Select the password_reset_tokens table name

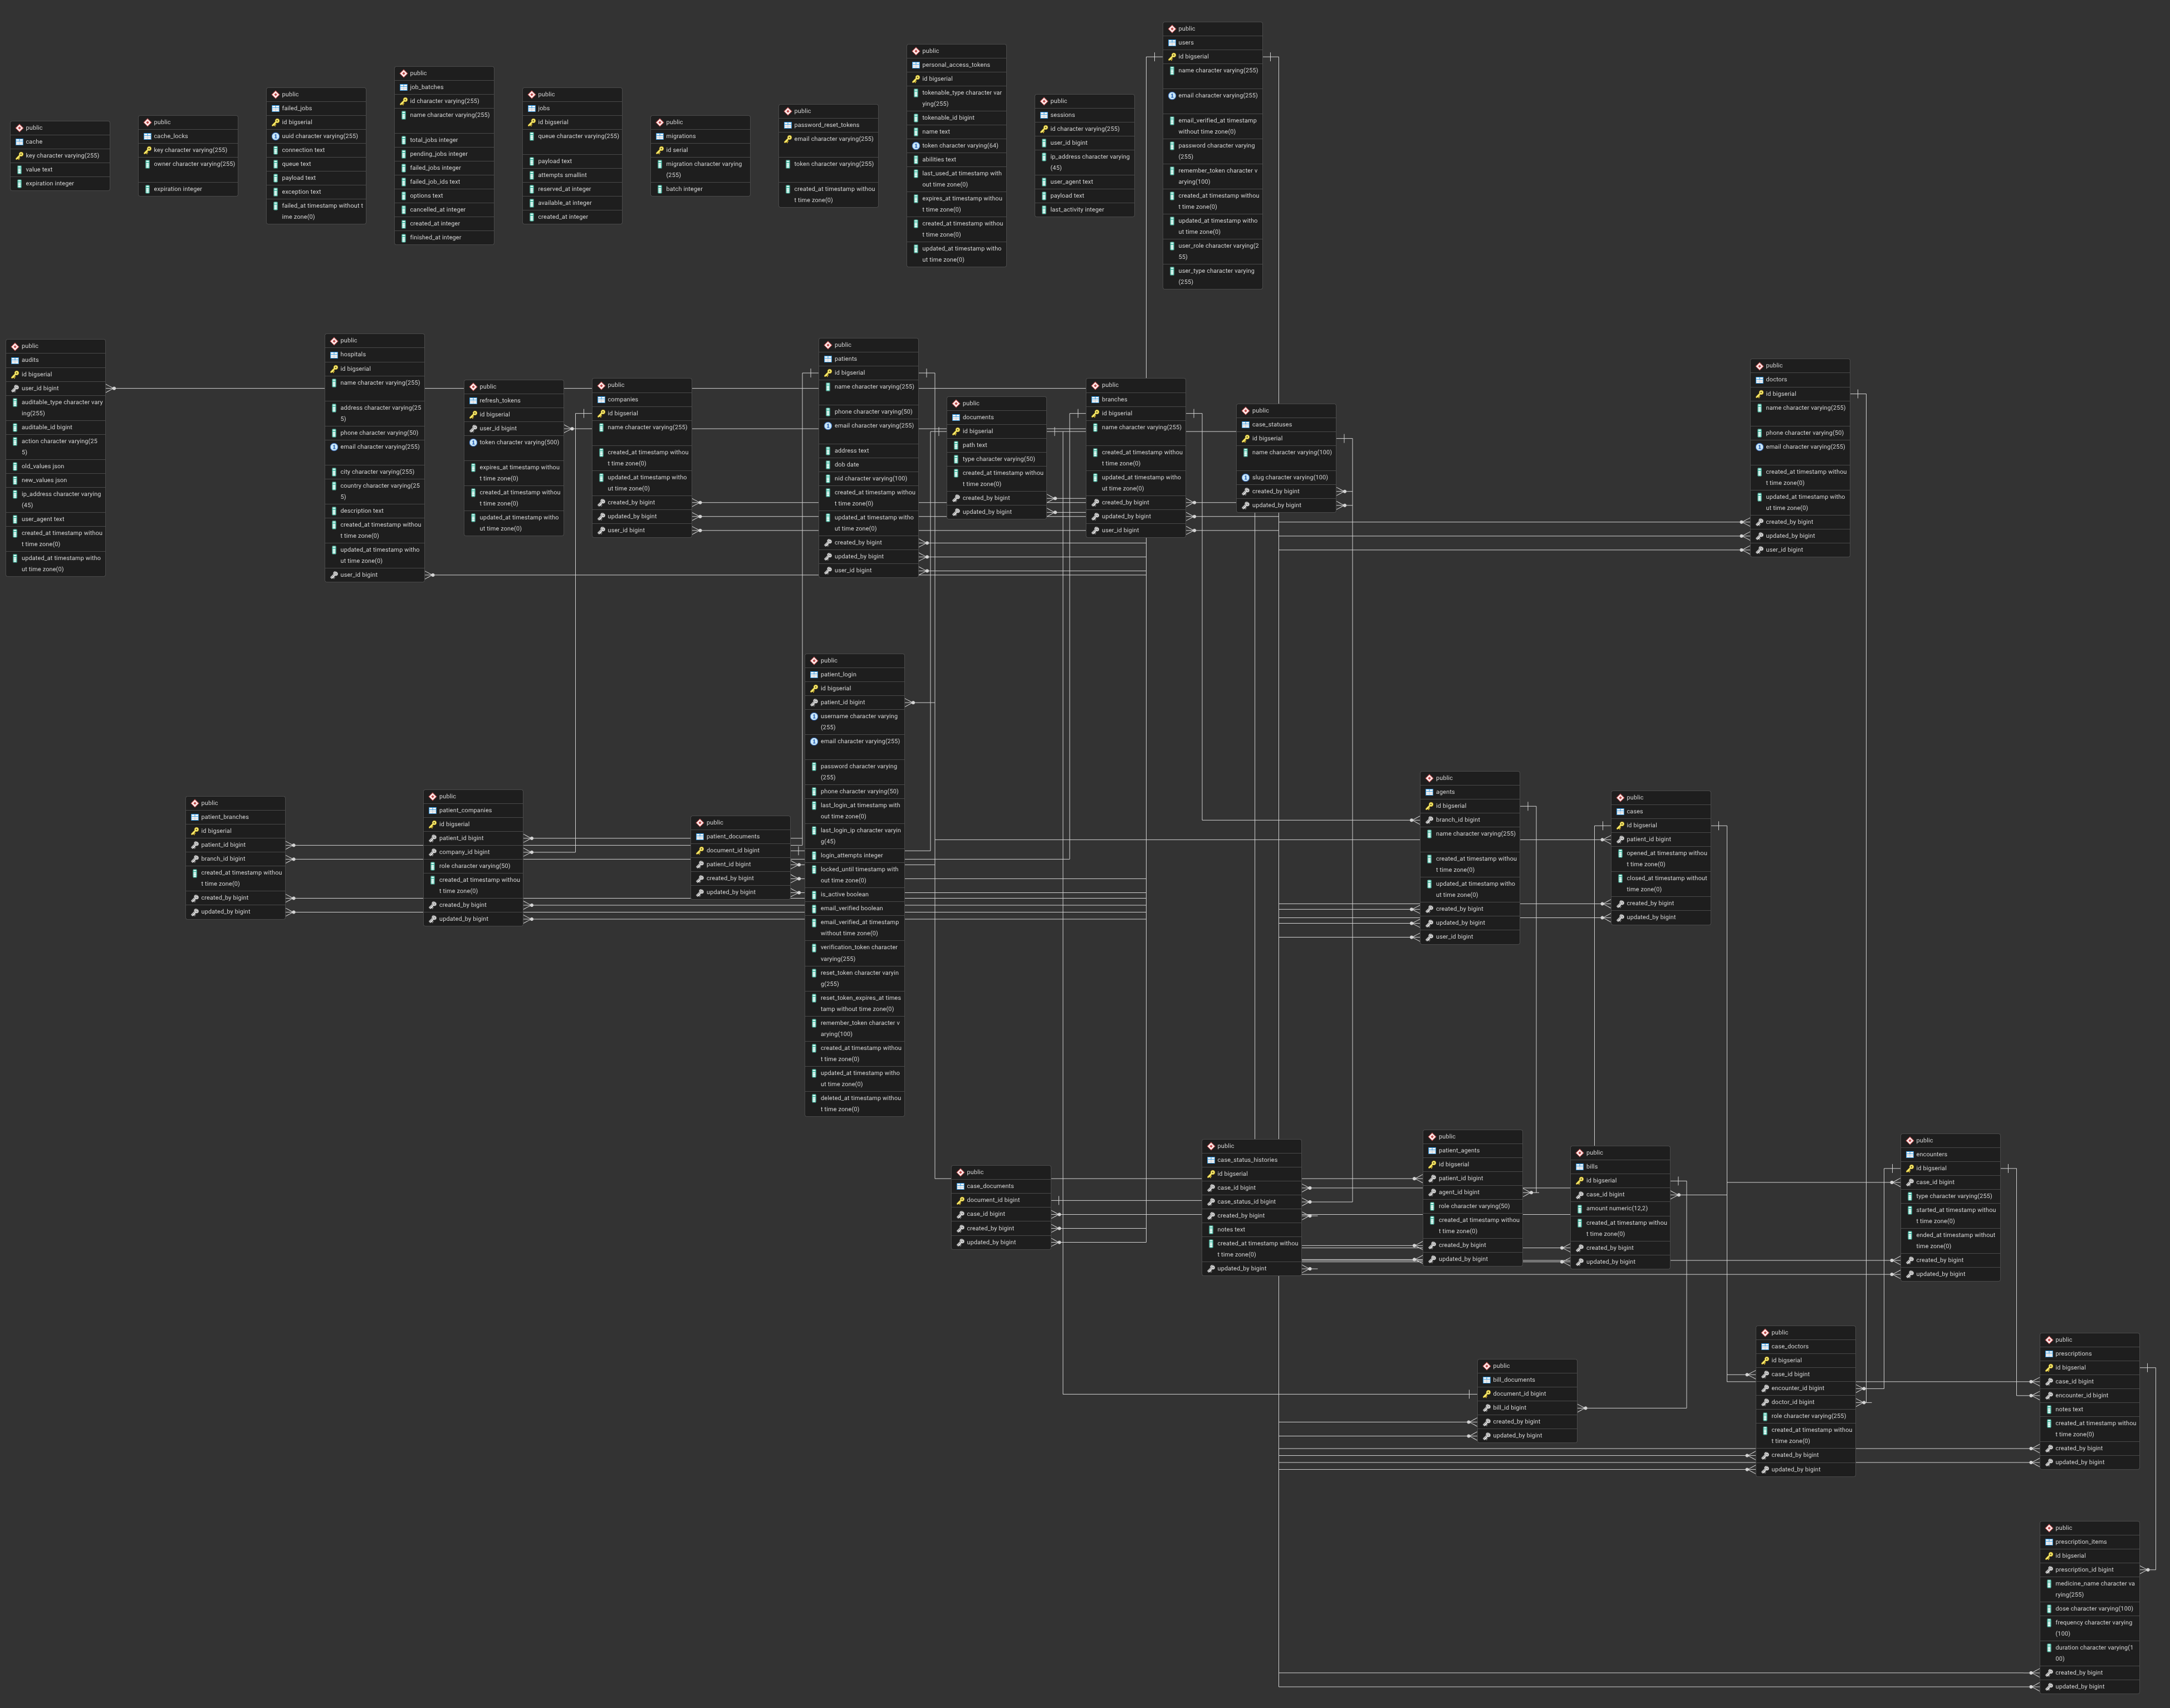826,125
